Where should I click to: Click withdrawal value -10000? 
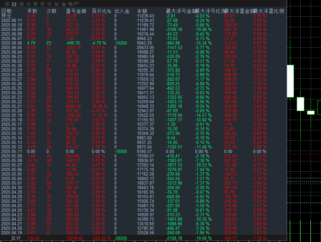pos(120,151)
